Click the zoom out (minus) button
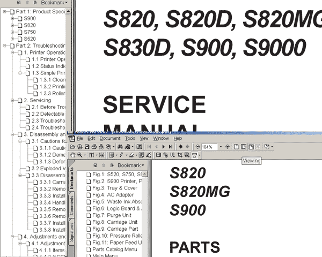The width and height of the screenshot is (322, 257). (197, 147)
